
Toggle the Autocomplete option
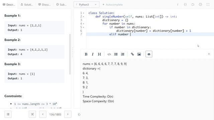[x=113, y=5]
